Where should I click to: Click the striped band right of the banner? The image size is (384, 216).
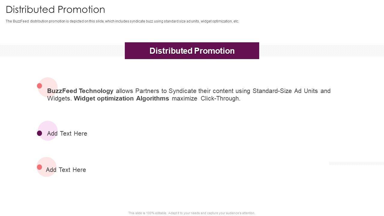point(321,50)
